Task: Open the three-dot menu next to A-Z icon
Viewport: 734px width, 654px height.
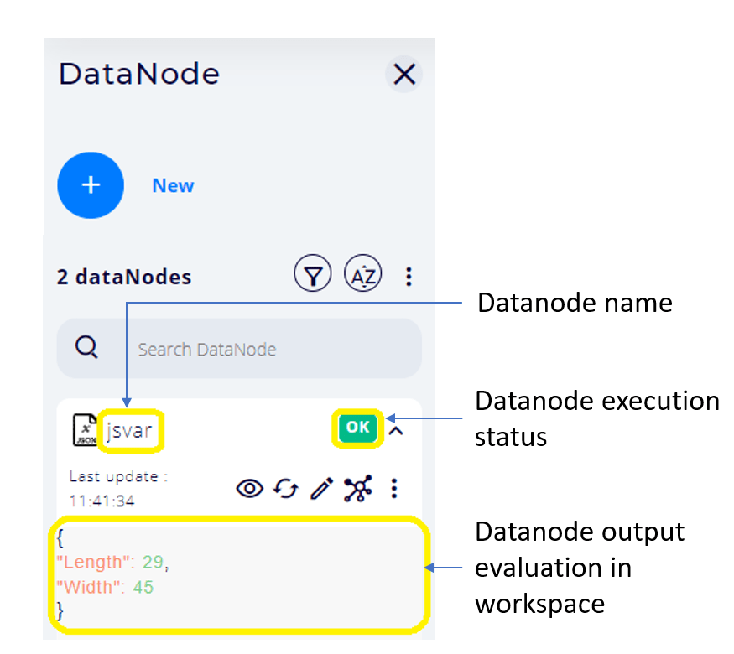Action: pyautogui.click(x=409, y=273)
